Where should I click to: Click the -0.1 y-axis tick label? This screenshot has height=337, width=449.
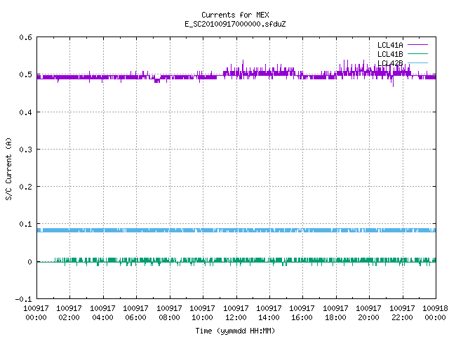click(x=23, y=299)
